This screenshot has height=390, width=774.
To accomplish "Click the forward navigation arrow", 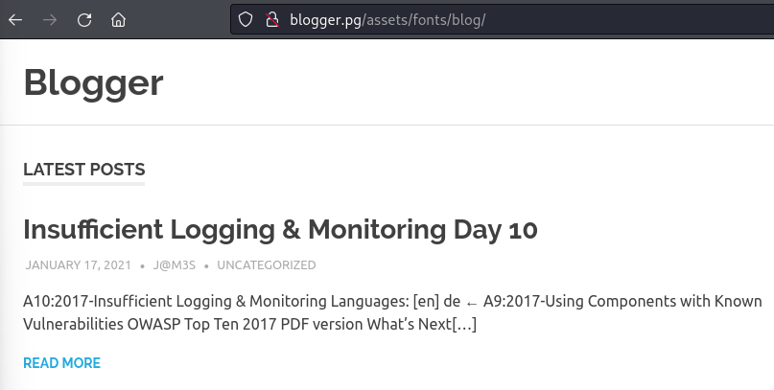I will click(x=49, y=20).
